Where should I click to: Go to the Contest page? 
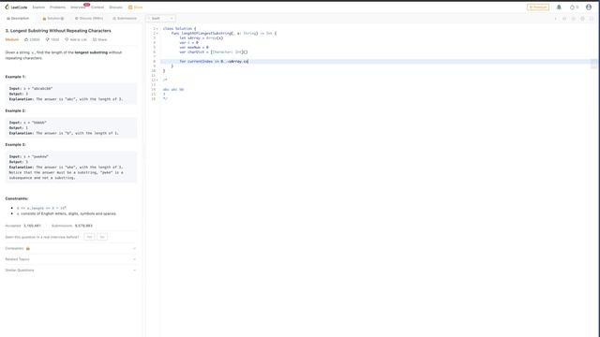pos(97,7)
